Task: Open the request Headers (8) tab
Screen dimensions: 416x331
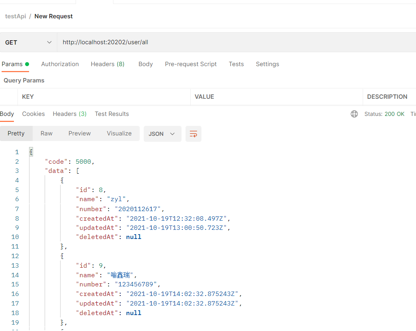Action: [107, 64]
